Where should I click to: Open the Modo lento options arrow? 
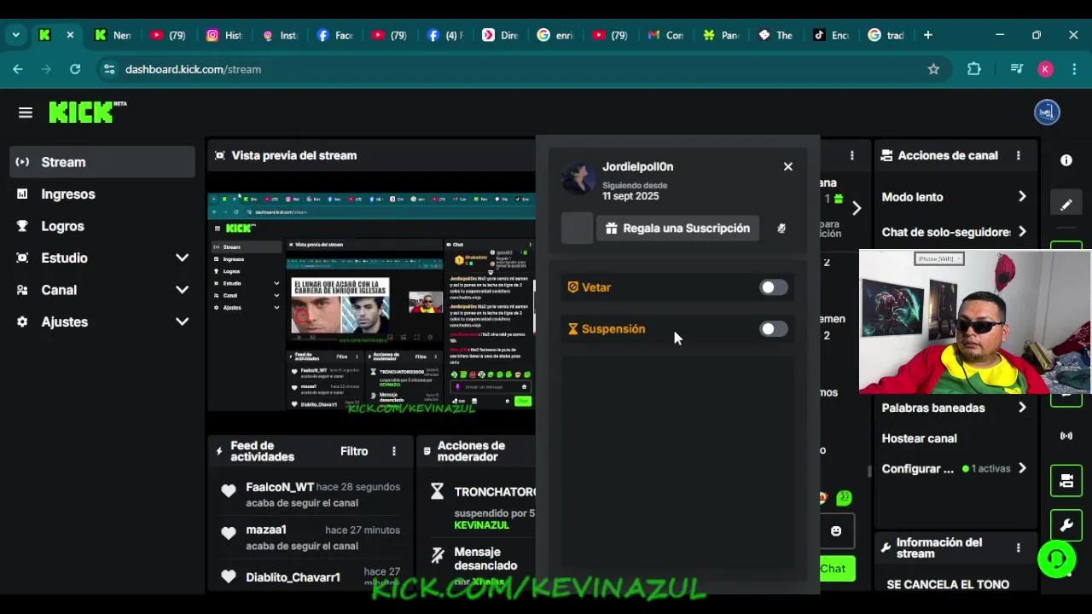pos(1022,197)
